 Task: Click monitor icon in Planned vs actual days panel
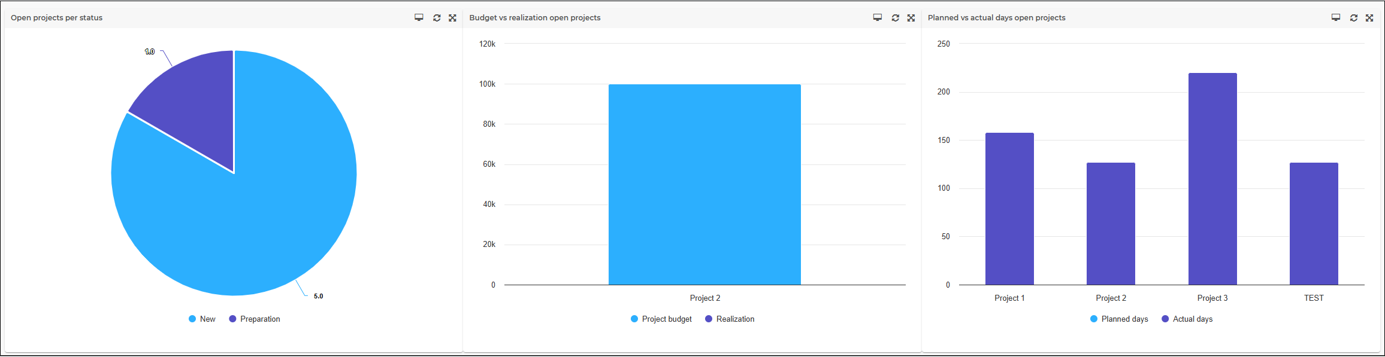point(1336,18)
